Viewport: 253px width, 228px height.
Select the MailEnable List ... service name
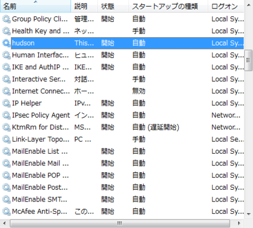tap(40, 151)
